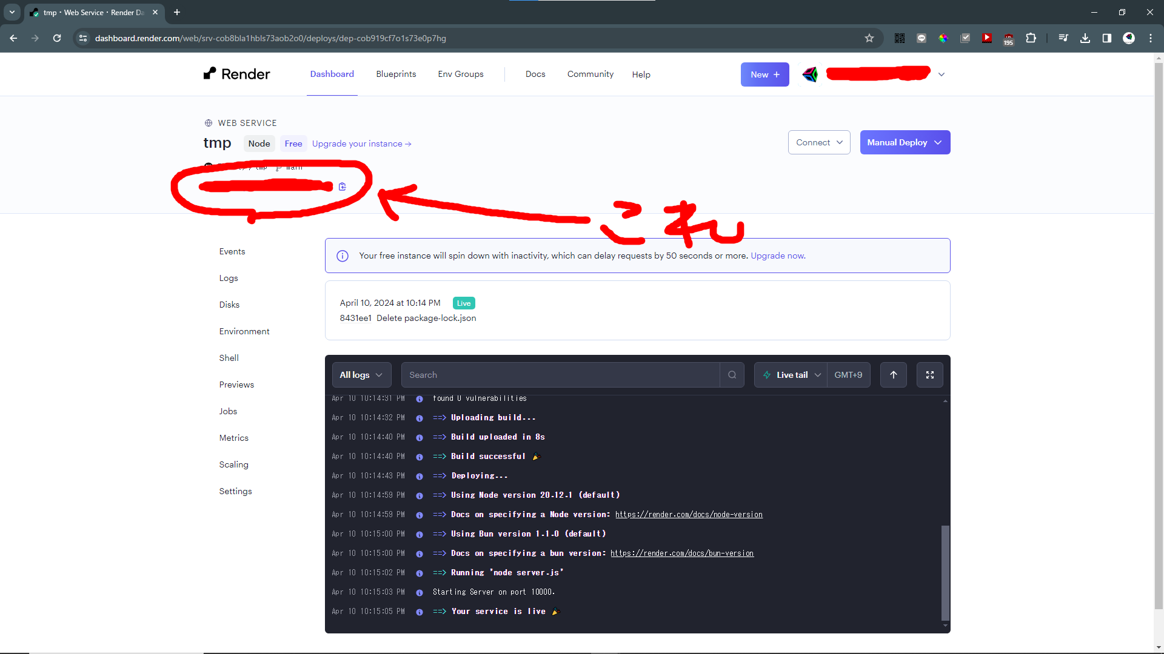Viewport: 1164px width, 654px height.
Task: Open the All logs dropdown
Action: click(361, 375)
